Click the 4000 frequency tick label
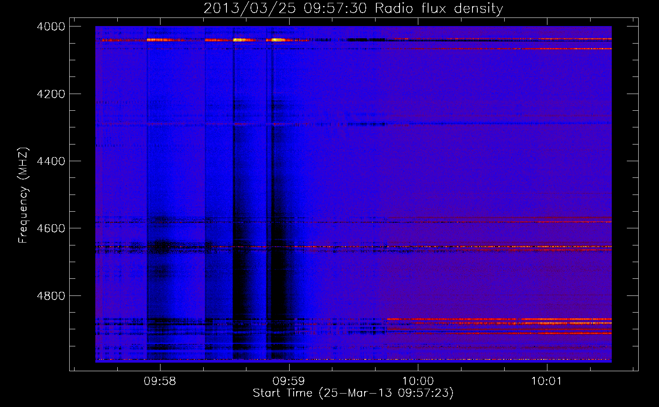 tap(51, 26)
